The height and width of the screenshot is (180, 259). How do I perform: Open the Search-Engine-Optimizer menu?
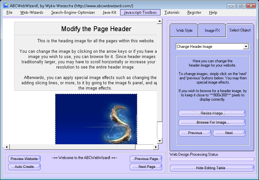pyautogui.click(x=73, y=12)
